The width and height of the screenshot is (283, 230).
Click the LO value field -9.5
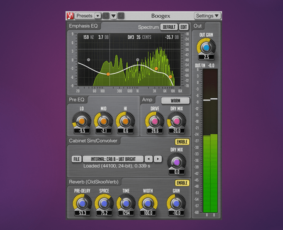82,131
